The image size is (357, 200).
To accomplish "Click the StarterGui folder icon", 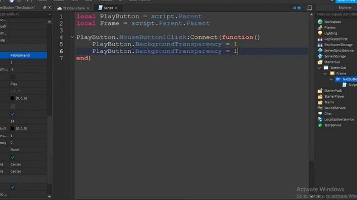I will click(x=320, y=62).
